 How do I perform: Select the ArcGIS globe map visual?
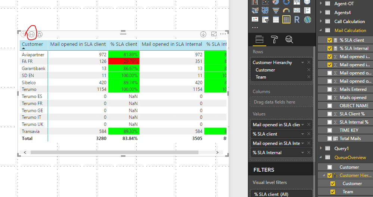coord(307,20)
